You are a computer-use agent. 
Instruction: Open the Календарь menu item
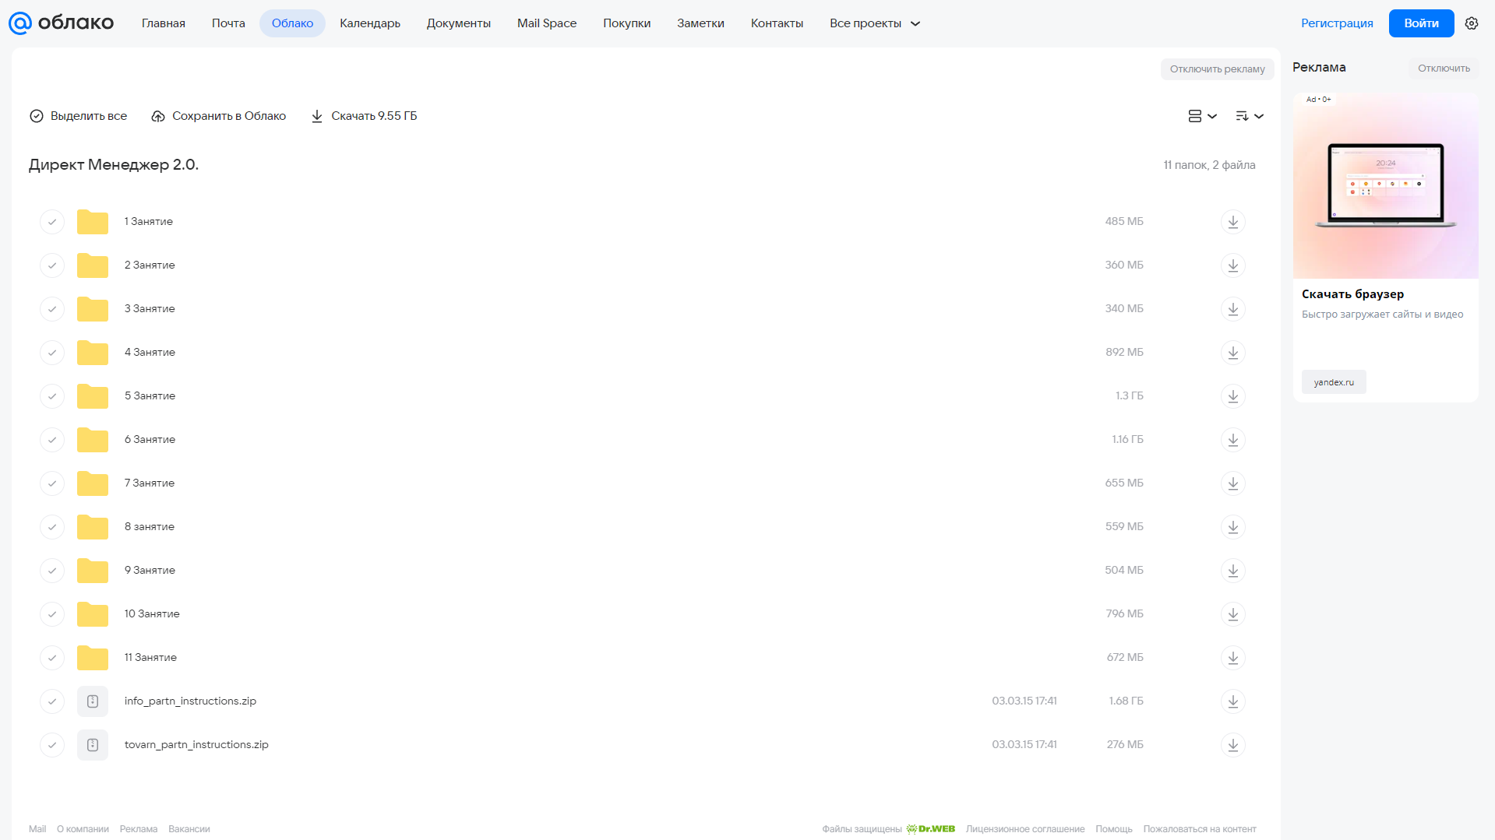pyautogui.click(x=370, y=23)
